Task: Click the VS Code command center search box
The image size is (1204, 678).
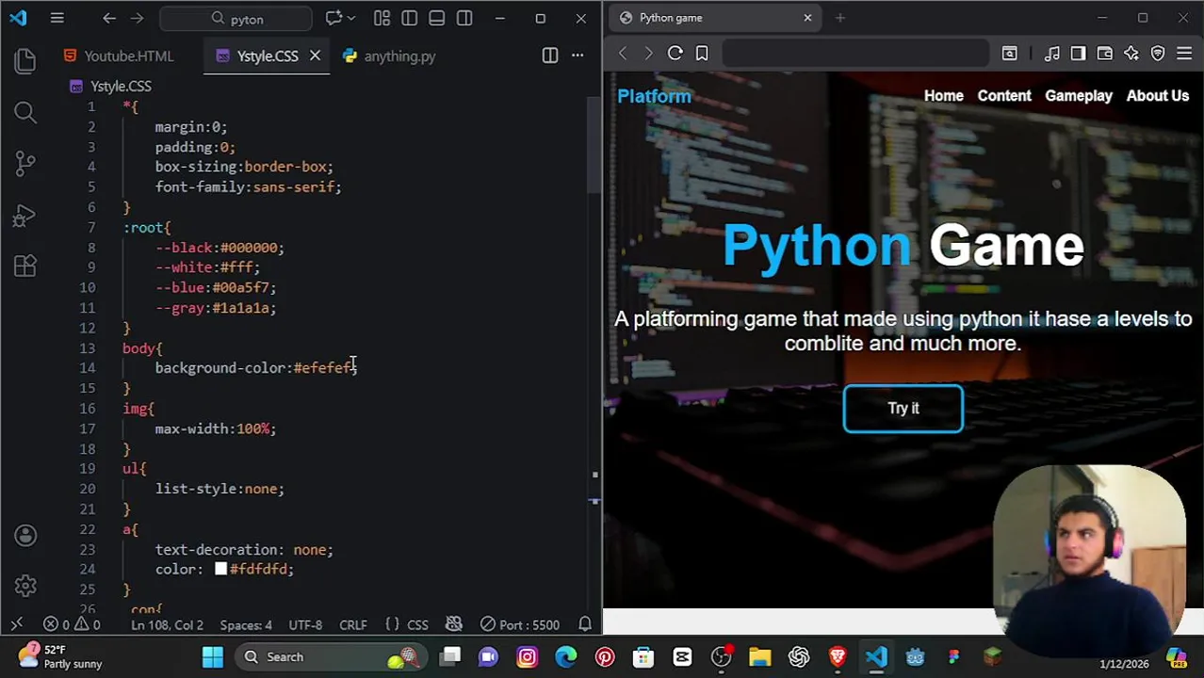Action: point(236,18)
